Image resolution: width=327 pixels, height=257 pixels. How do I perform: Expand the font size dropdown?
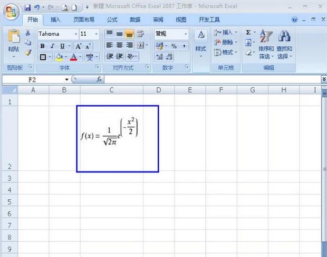[95, 34]
